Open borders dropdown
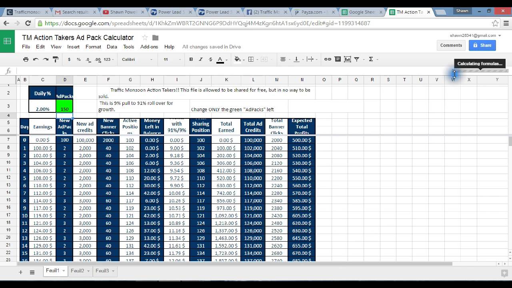 click(x=253, y=59)
